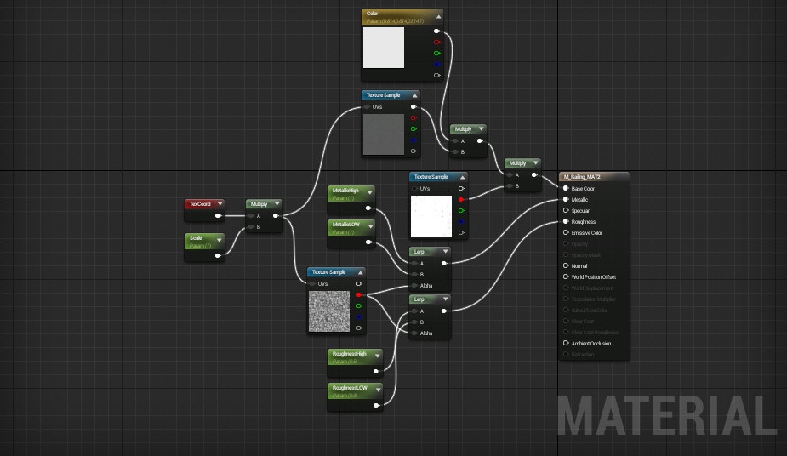Screen dimensions: 787x456
Task: Expand the RoughnessLOW node dropdown arrow
Action: tap(378, 390)
